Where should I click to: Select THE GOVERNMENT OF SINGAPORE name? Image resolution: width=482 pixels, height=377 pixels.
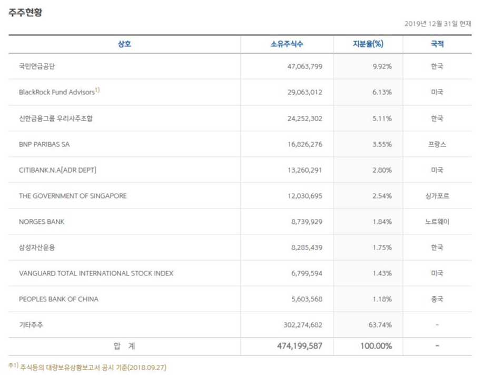[73, 196]
